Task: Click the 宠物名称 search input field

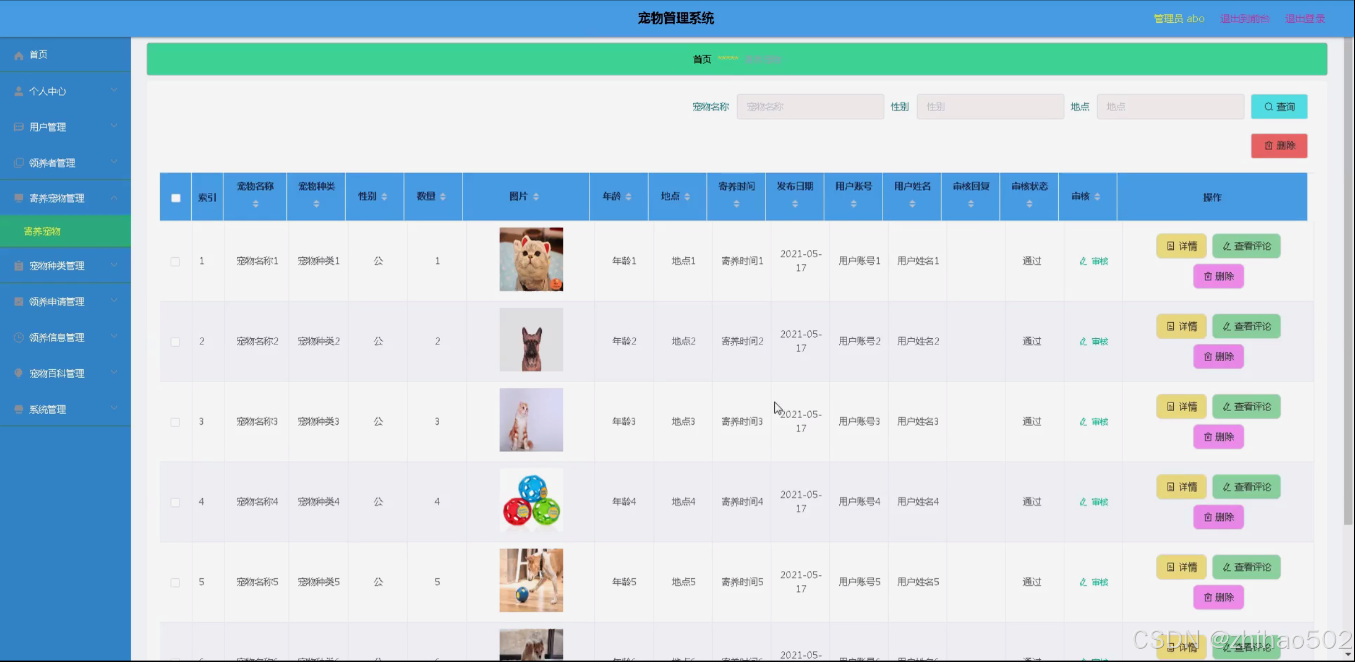Action: [x=810, y=107]
